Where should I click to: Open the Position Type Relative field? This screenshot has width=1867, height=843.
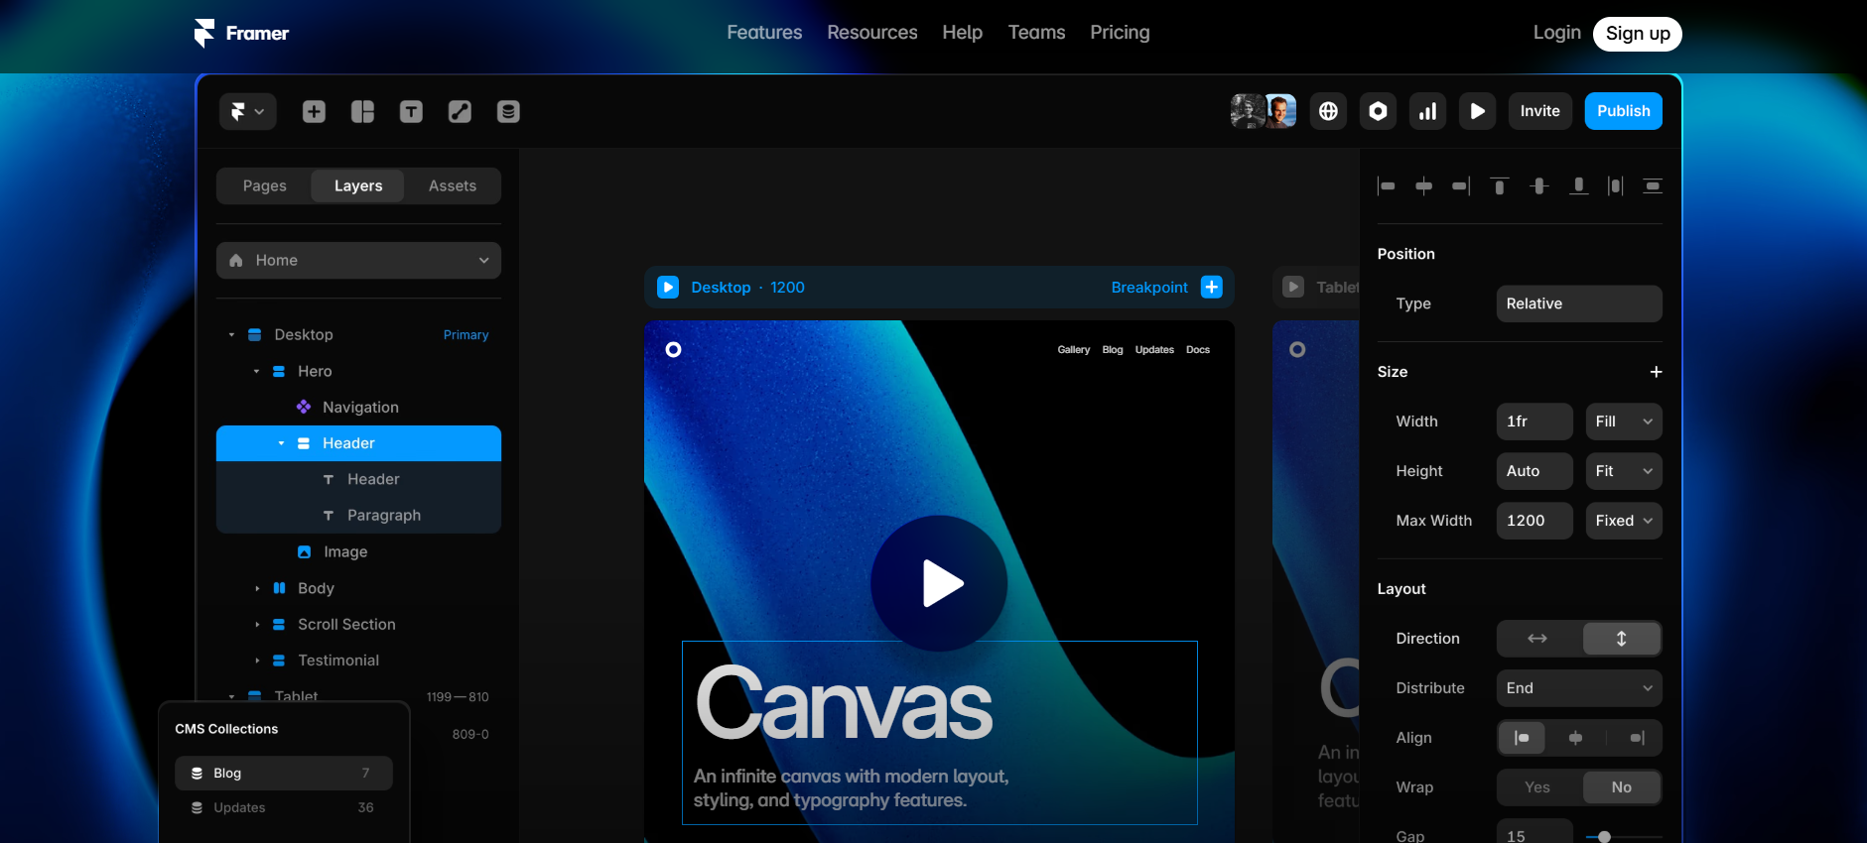pos(1578,303)
